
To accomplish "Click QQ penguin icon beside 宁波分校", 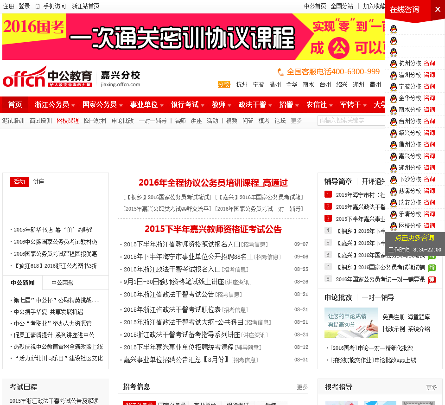I will click(394, 87).
